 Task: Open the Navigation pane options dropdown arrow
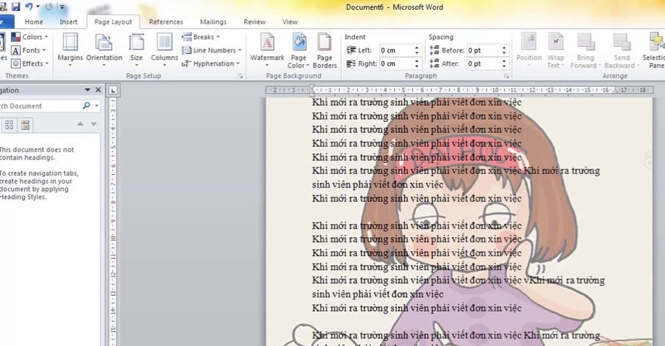click(x=87, y=90)
